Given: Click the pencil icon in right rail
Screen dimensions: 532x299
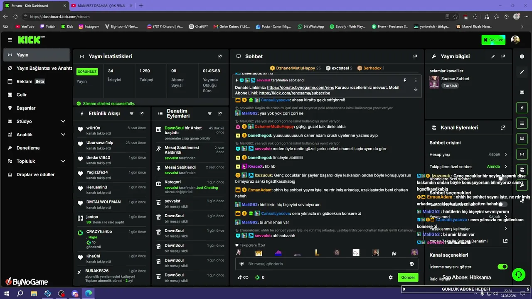Looking at the screenshot, I should tap(522, 72).
